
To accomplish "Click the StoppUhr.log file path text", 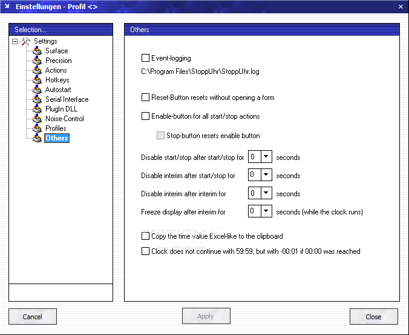I will (200, 71).
